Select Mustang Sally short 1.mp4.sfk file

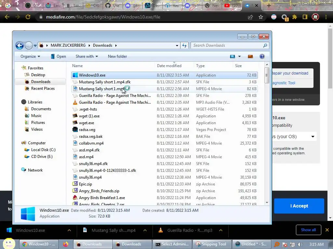pos(104,82)
